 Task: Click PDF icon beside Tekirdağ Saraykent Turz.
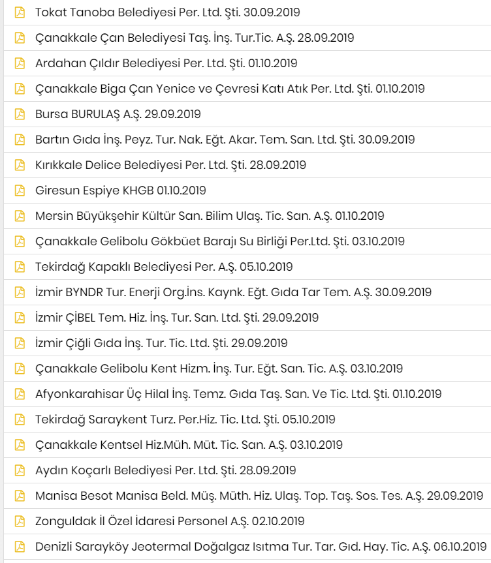point(20,419)
